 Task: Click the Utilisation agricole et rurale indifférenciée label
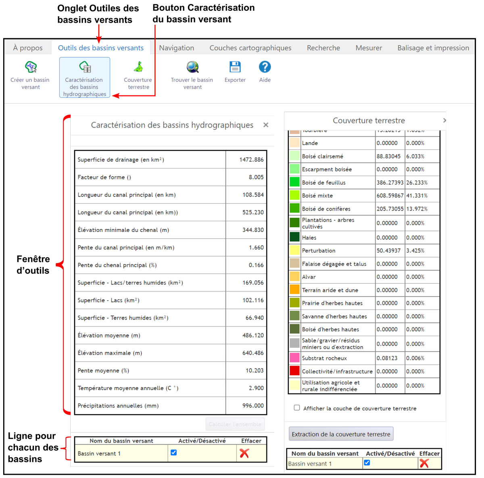[331, 386]
